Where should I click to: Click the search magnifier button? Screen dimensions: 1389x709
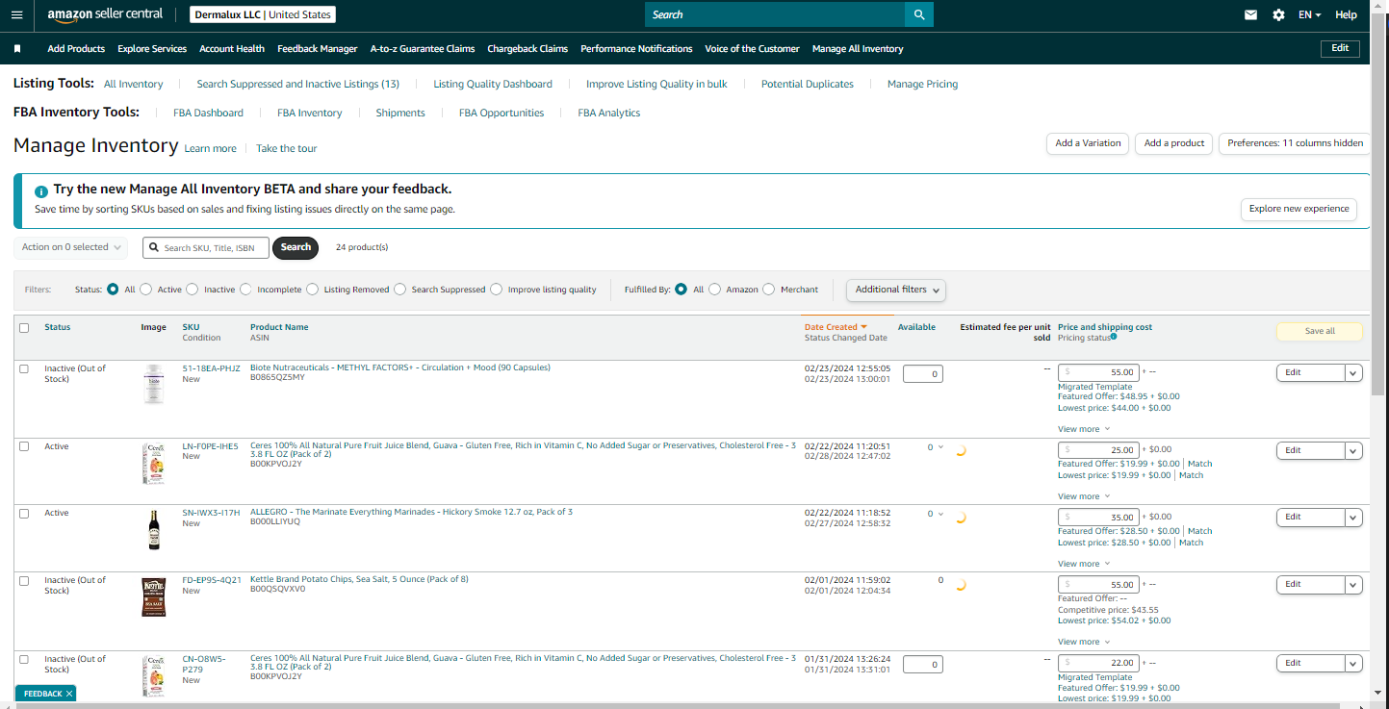tap(919, 14)
